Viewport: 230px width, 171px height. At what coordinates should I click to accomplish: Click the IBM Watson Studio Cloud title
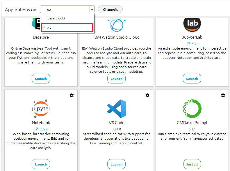point(117,37)
